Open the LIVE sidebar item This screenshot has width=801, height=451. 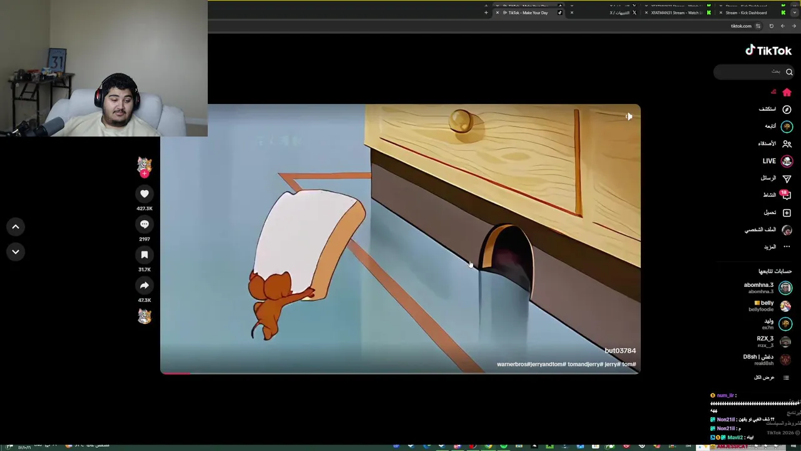click(x=777, y=161)
